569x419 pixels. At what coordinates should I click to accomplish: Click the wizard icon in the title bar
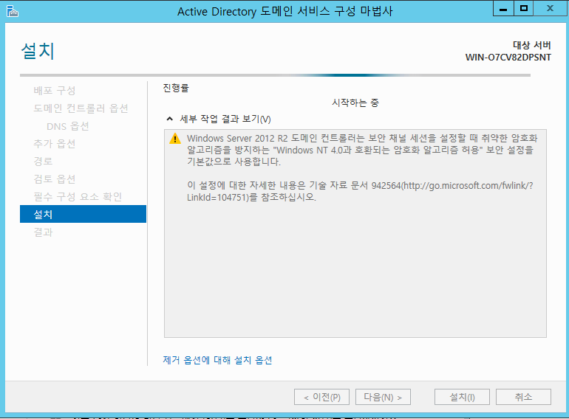point(12,10)
